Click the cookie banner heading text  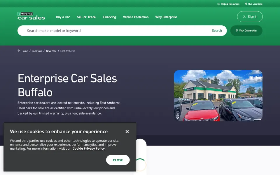[59, 132]
